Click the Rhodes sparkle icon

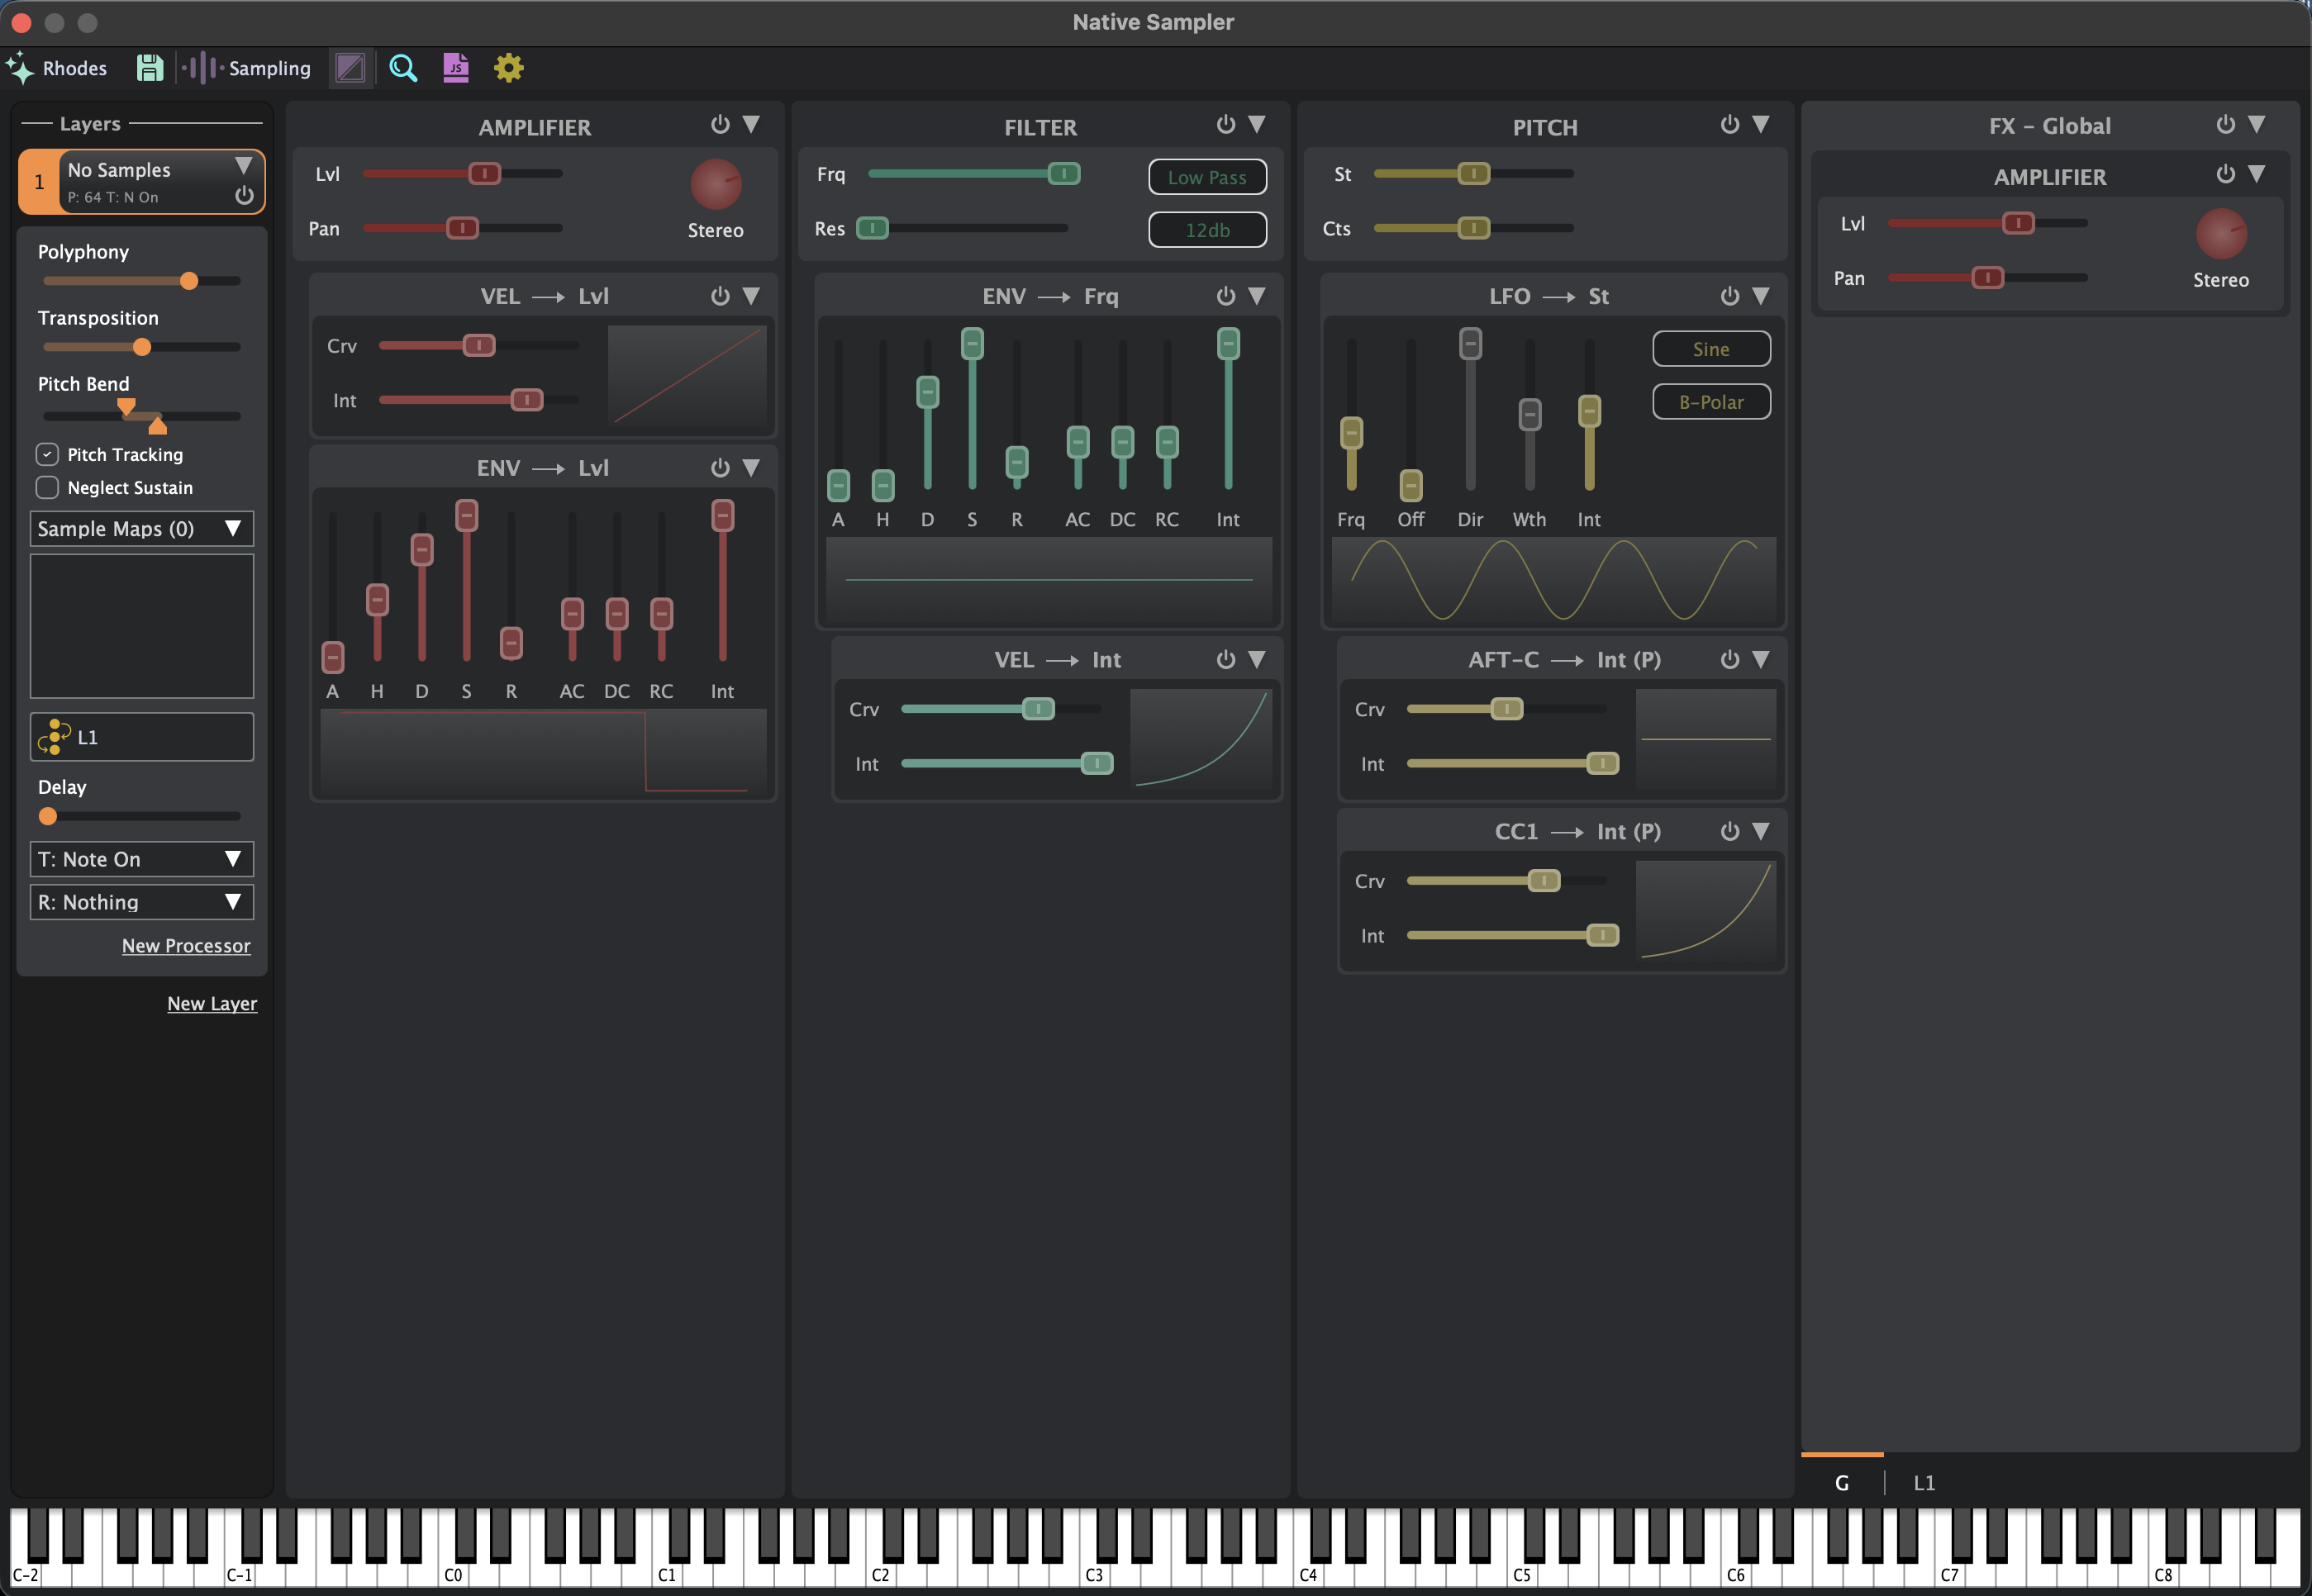coord(20,68)
